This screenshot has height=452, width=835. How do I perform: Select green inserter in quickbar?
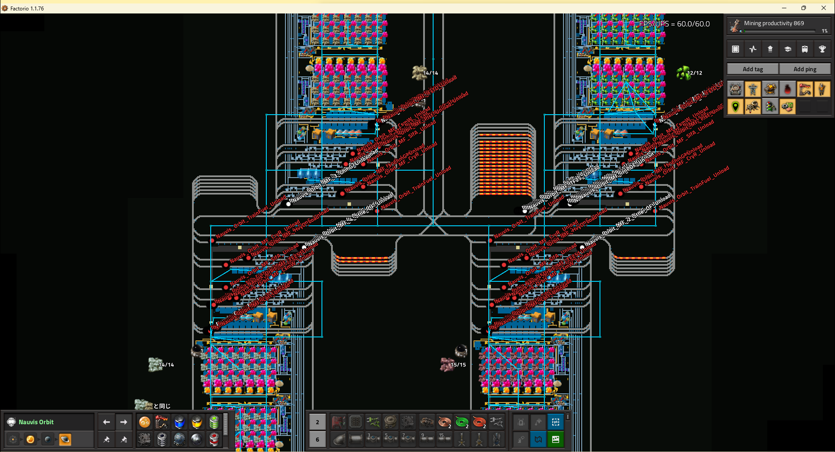pos(373,422)
